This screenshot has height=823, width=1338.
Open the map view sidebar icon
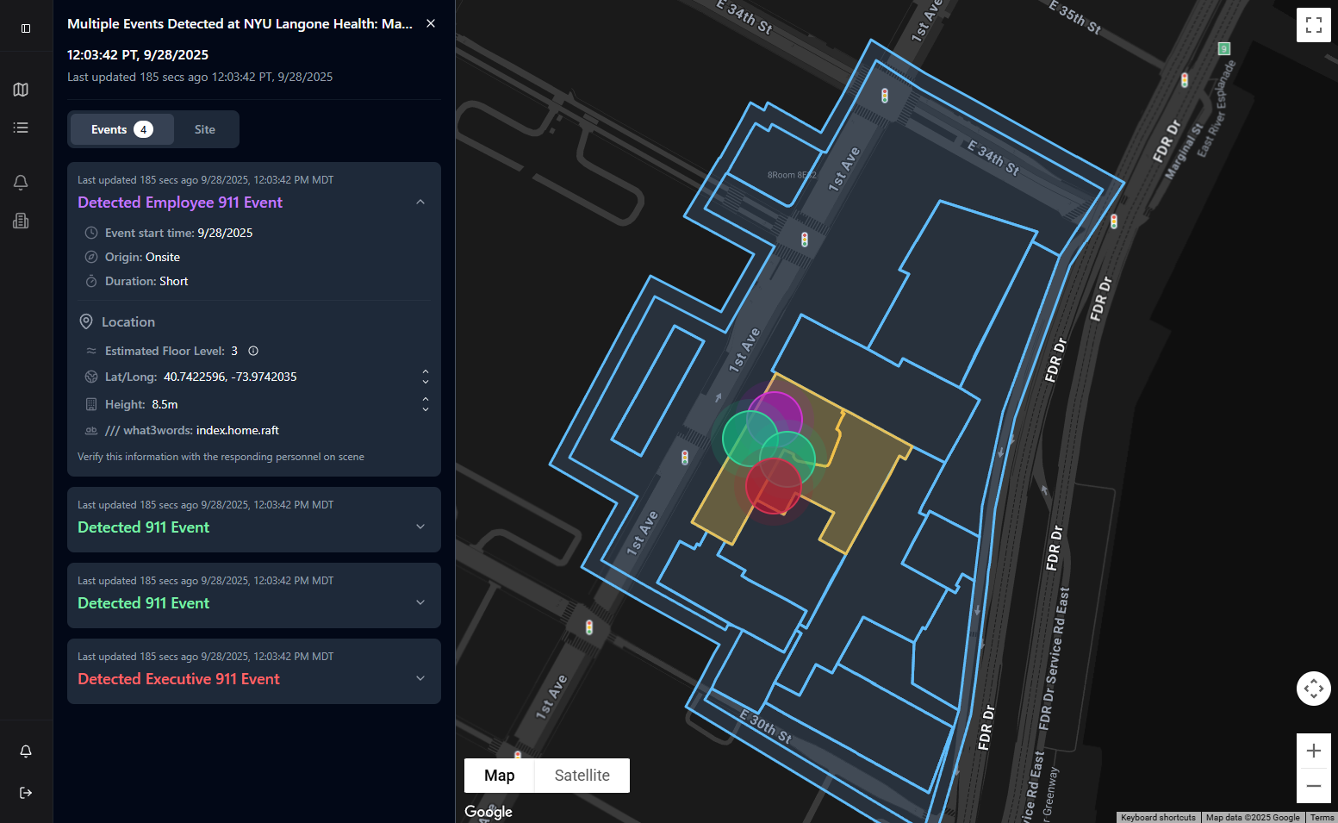(21, 90)
